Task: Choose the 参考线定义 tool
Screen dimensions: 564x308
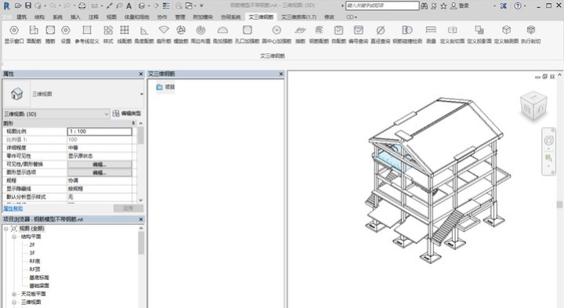Action: coord(87,34)
